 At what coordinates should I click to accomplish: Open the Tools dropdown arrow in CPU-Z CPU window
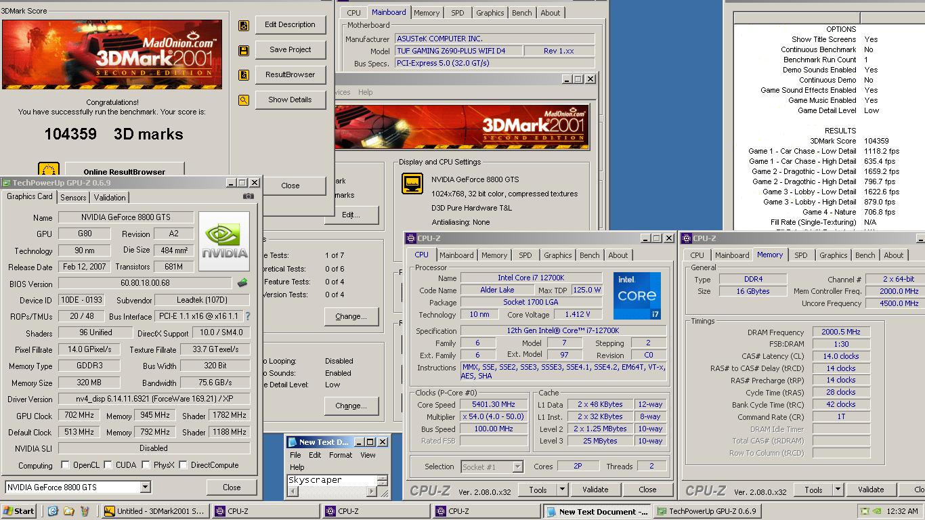coord(562,490)
